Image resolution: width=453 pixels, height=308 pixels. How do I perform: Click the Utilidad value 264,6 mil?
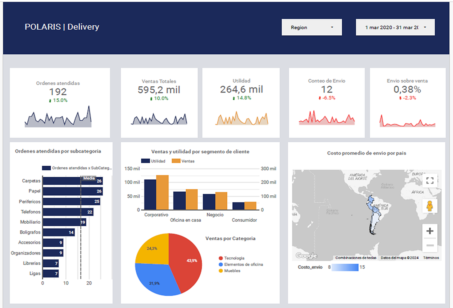tap(241, 89)
